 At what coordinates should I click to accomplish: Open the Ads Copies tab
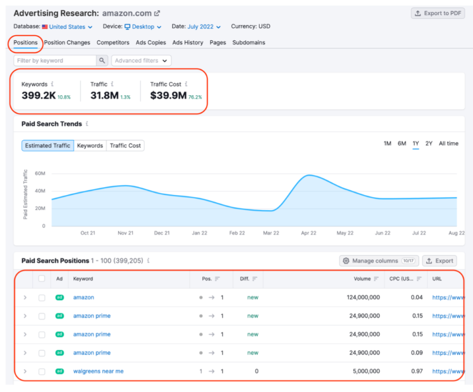coord(151,42)
